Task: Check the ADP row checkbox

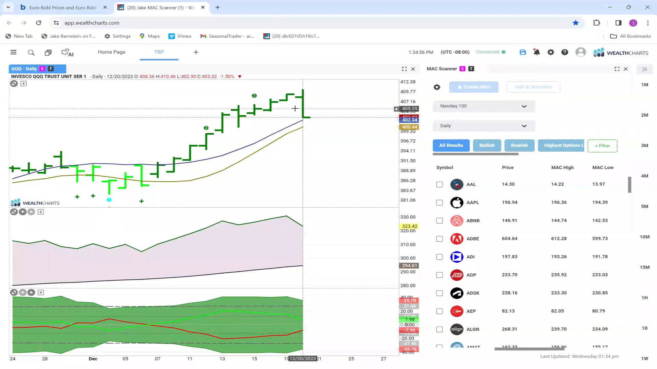Action: 440,275
